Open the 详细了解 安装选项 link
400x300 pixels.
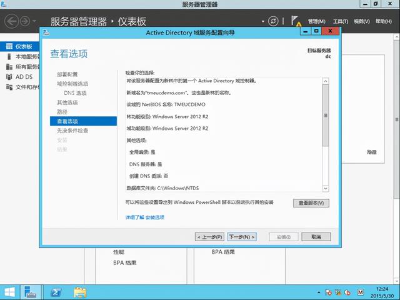pos(144,217)
